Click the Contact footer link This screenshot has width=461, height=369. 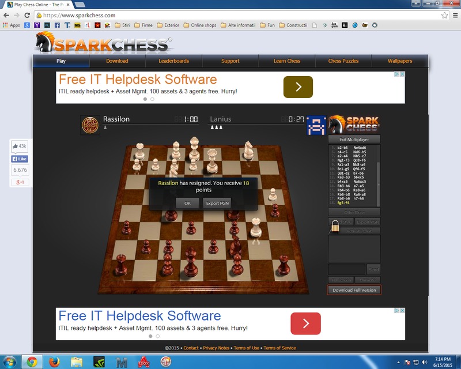pyautogui.click(x=191, y=348)
